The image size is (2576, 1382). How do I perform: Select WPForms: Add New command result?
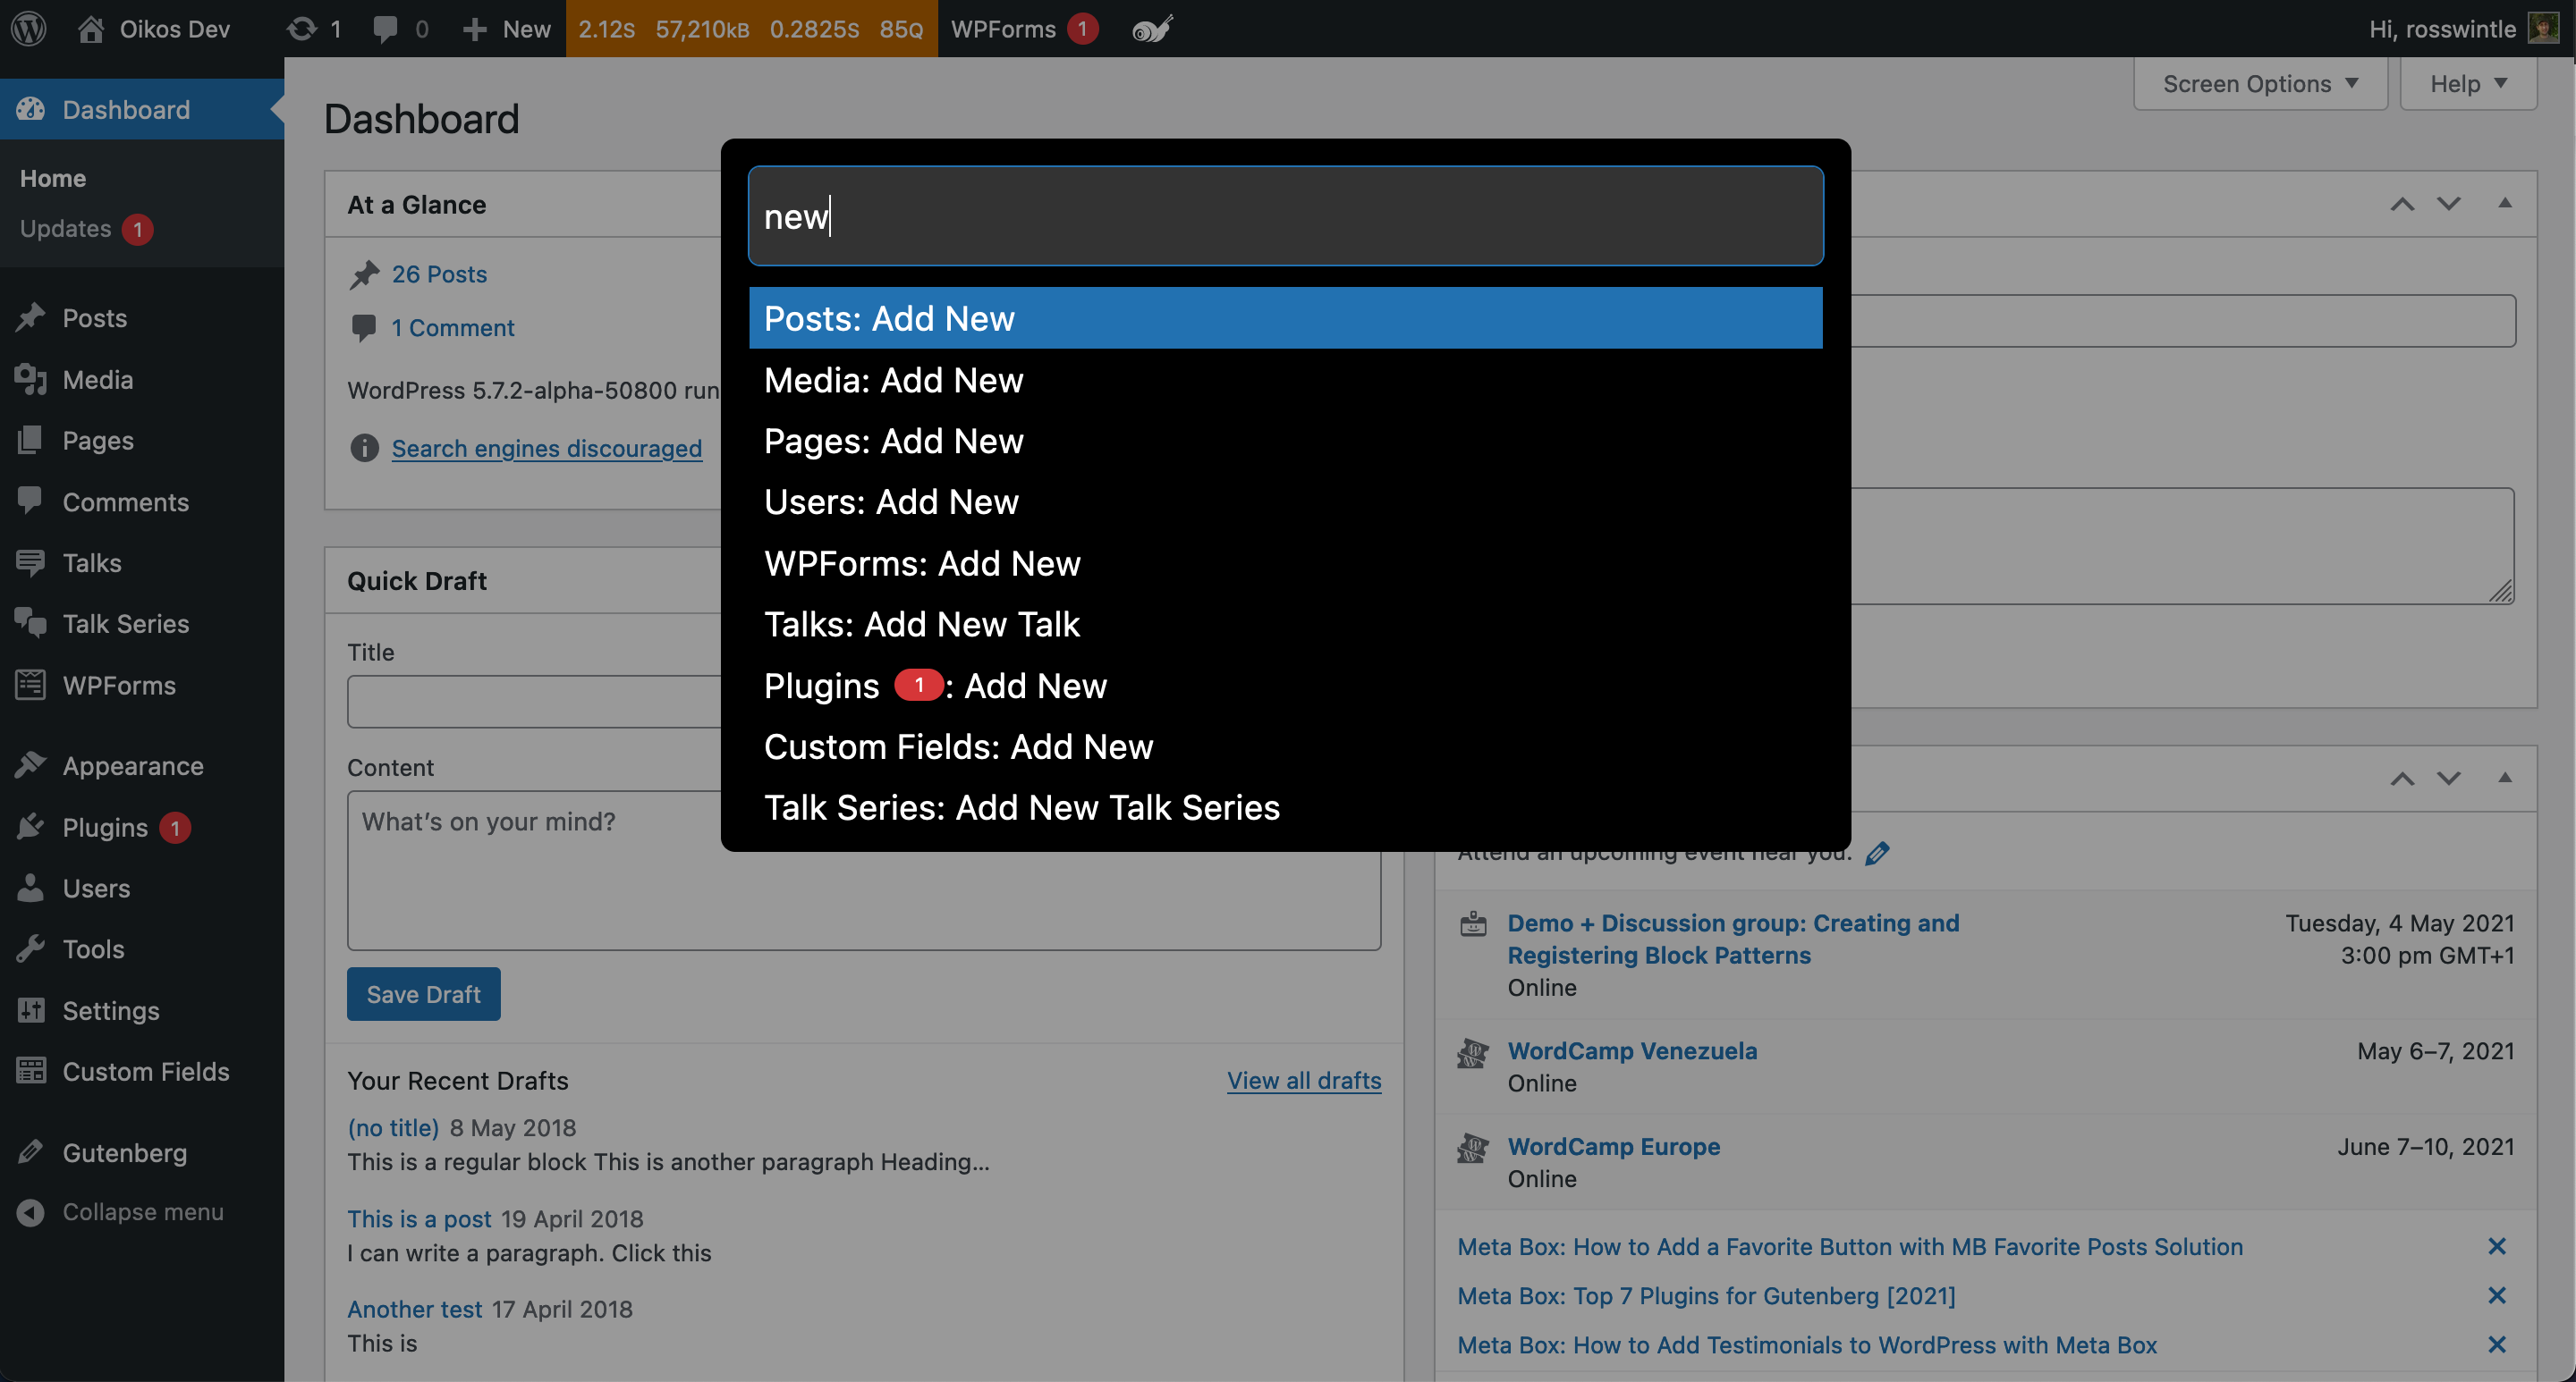[1285, 562]
